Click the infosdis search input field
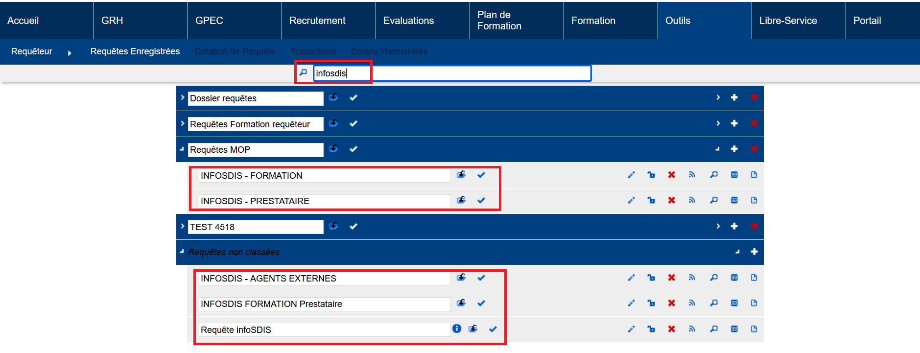 coord(451,73)
